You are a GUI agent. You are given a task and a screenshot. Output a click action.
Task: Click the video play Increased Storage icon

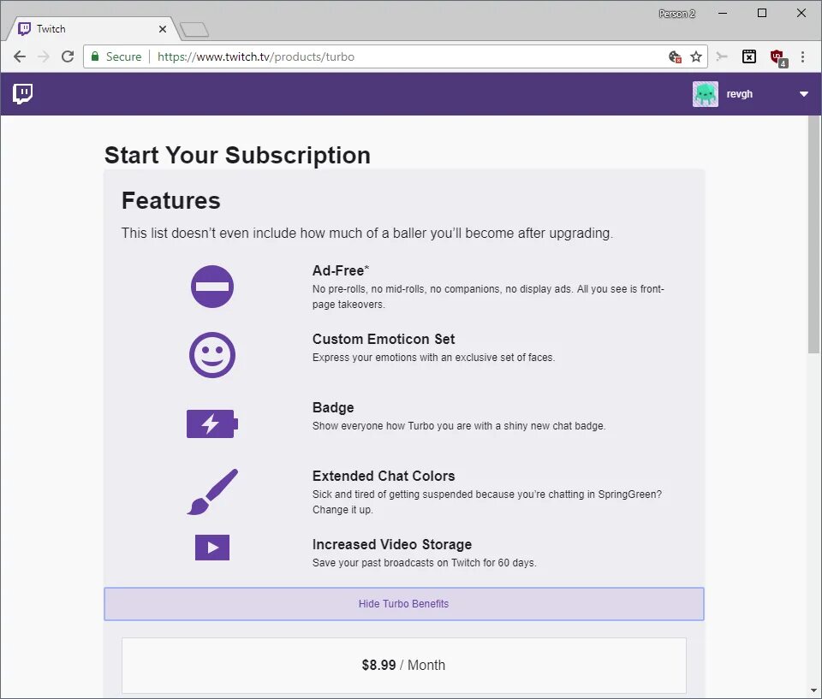coord(211,548)
